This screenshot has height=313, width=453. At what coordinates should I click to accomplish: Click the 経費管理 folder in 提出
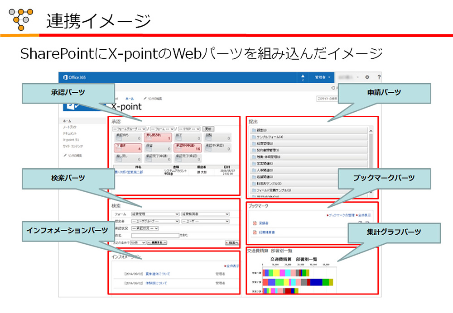(x=308, y=143)
